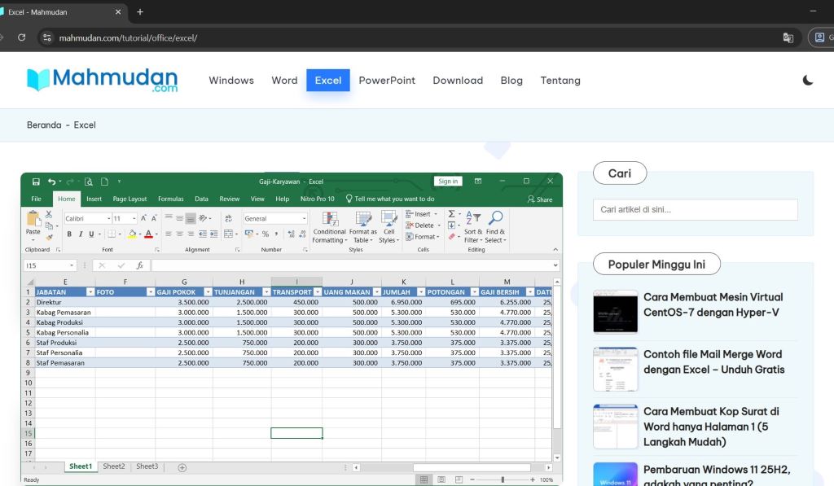This screenshot has width=834, height=486.
Task: Expand the Calibri font name dropdown
Action: [x=108, y=218]
